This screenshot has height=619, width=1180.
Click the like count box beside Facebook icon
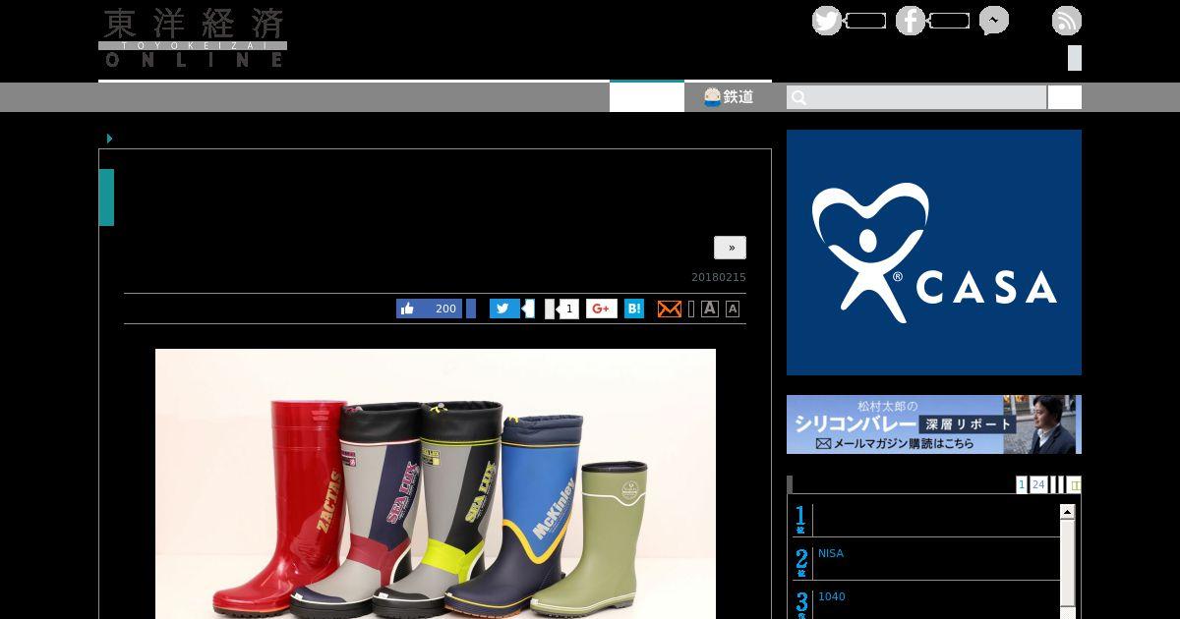949,21
